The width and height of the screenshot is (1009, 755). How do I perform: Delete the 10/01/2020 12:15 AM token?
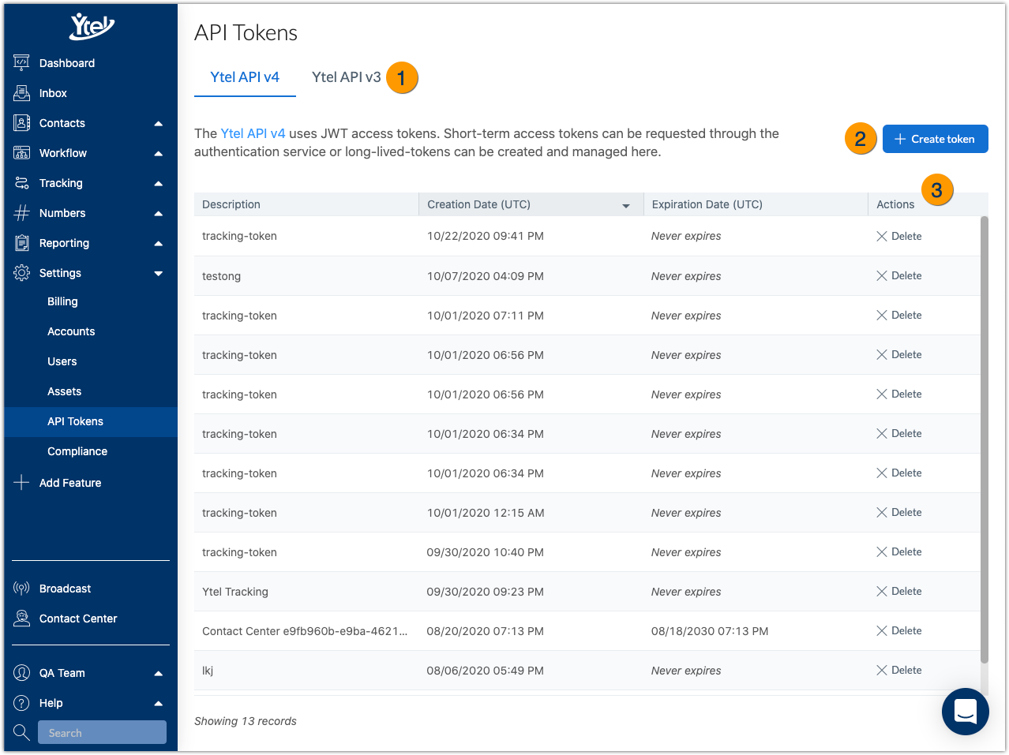click(899, 513)
